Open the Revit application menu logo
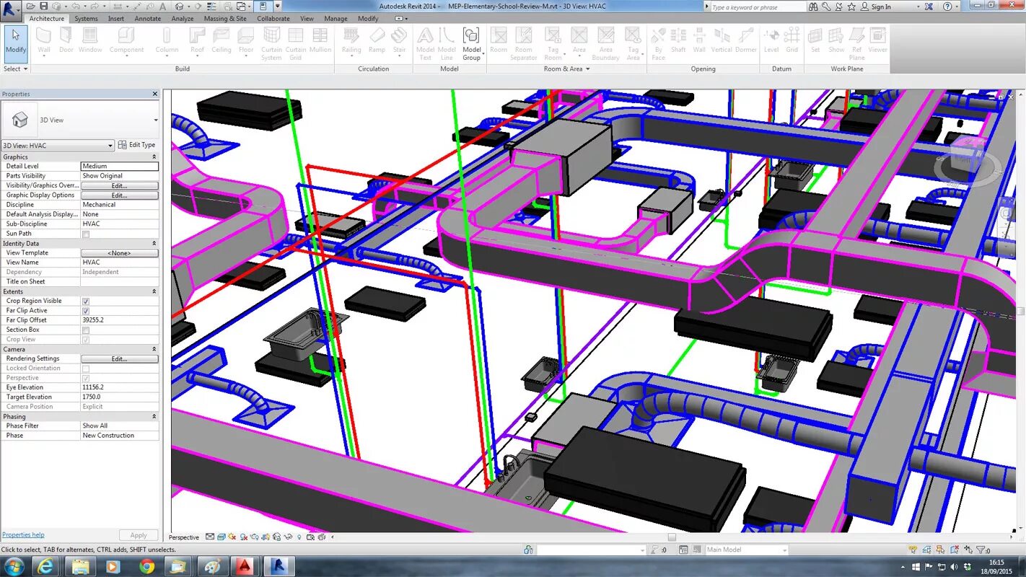The height and width of the screenshot is (577, 1026). (x=10, y=6)
